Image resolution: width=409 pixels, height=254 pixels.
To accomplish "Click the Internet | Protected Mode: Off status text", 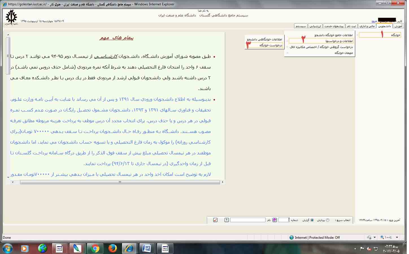I will (317, 237).
